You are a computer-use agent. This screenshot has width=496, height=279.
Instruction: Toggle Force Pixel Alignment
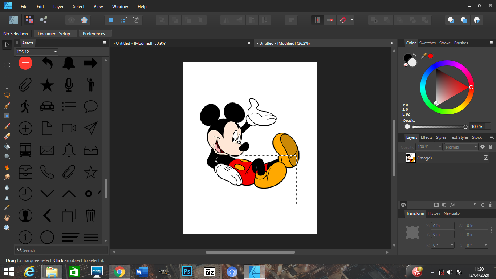(x=317, y=20)
